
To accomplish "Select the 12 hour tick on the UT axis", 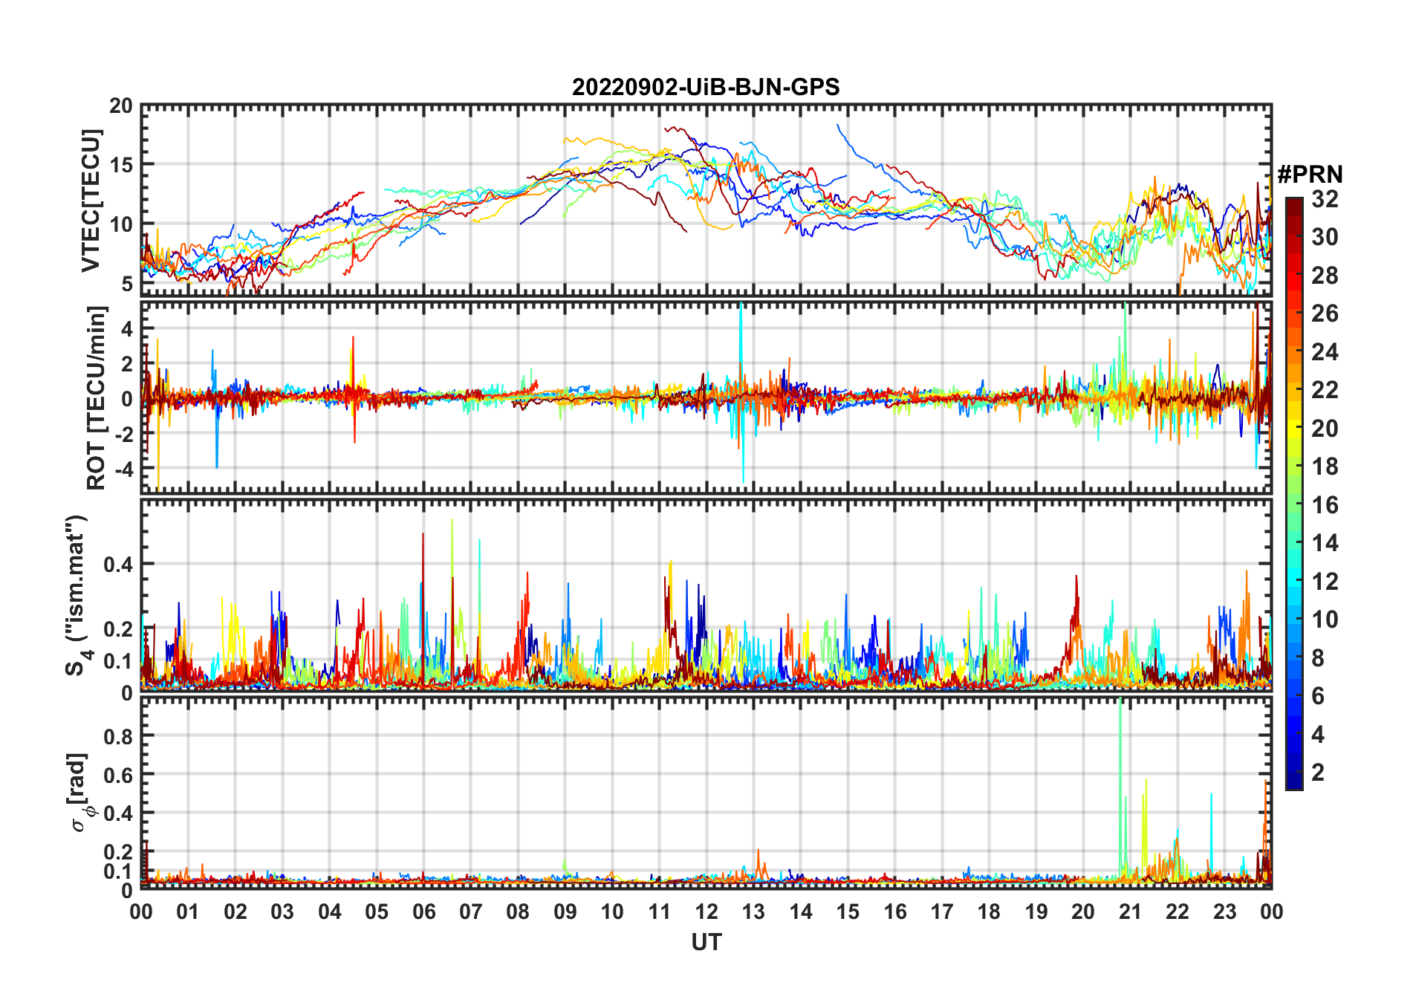I will 706,911.
